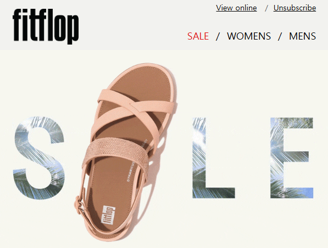Click the palm-filled letter E
The image size is (328, 248).
(292, 158)
